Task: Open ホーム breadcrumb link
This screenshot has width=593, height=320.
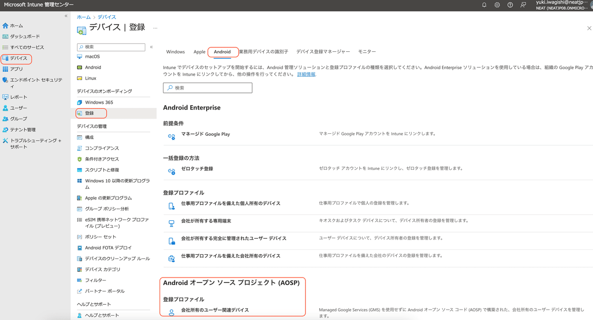Action: click(x=84, y=17)
